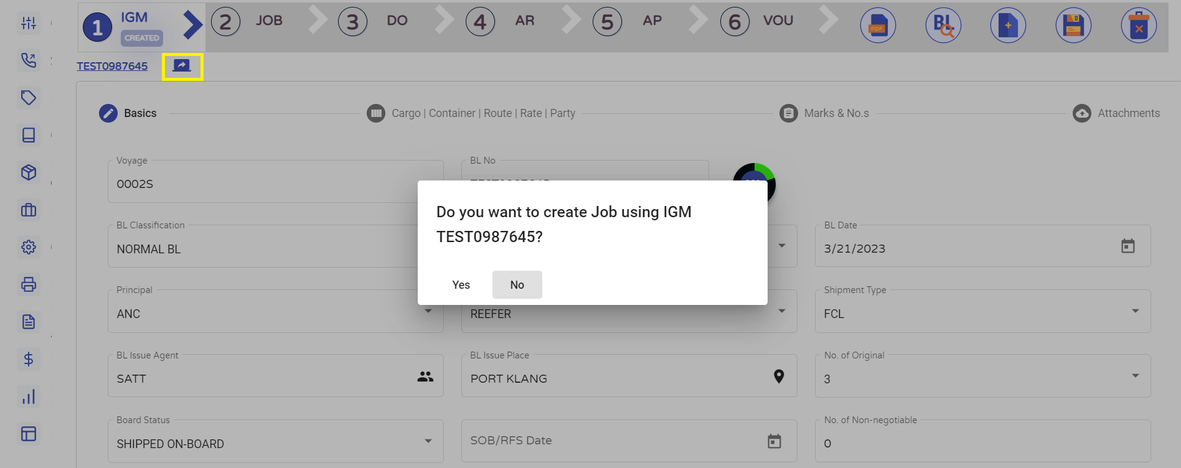The image size is (1181, 468).
Task: Click No in the dialog
Action: [517, 284]
